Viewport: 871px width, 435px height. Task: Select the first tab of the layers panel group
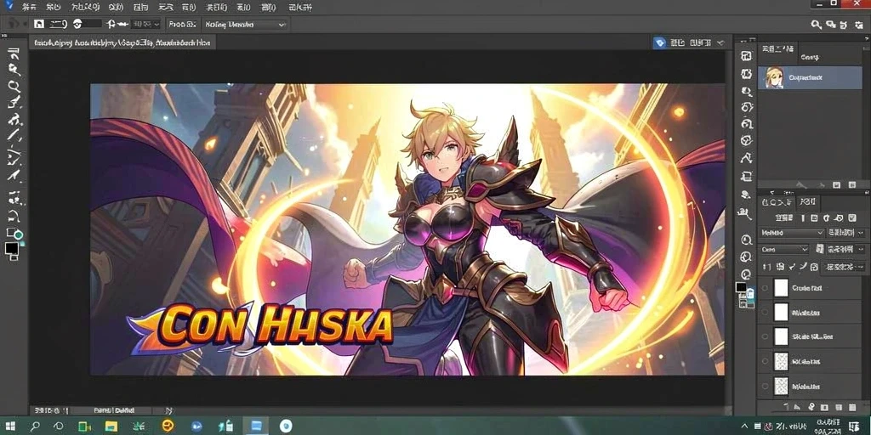pyautogui.click(x=777, y=202)
